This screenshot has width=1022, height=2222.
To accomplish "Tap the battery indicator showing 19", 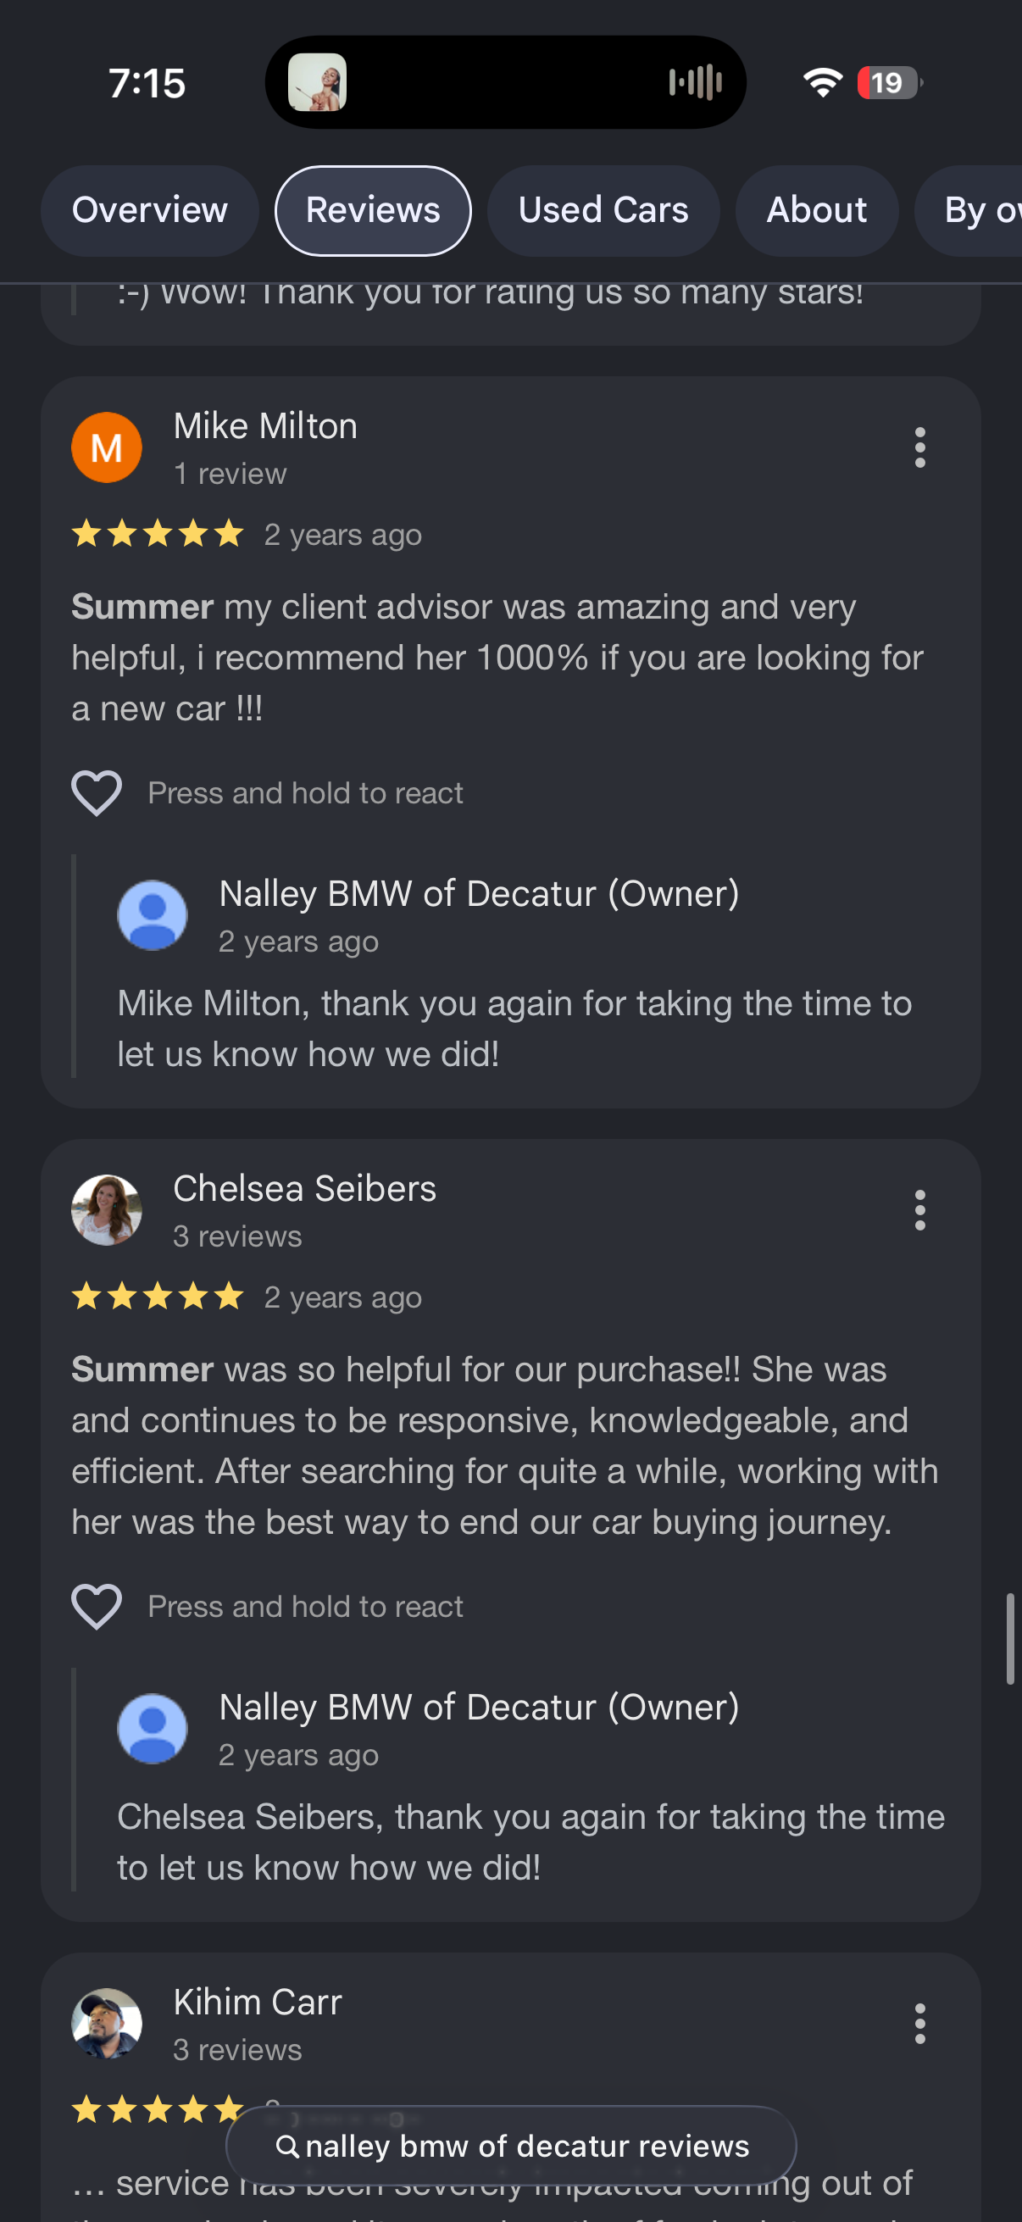I will (x=886, y=84).
